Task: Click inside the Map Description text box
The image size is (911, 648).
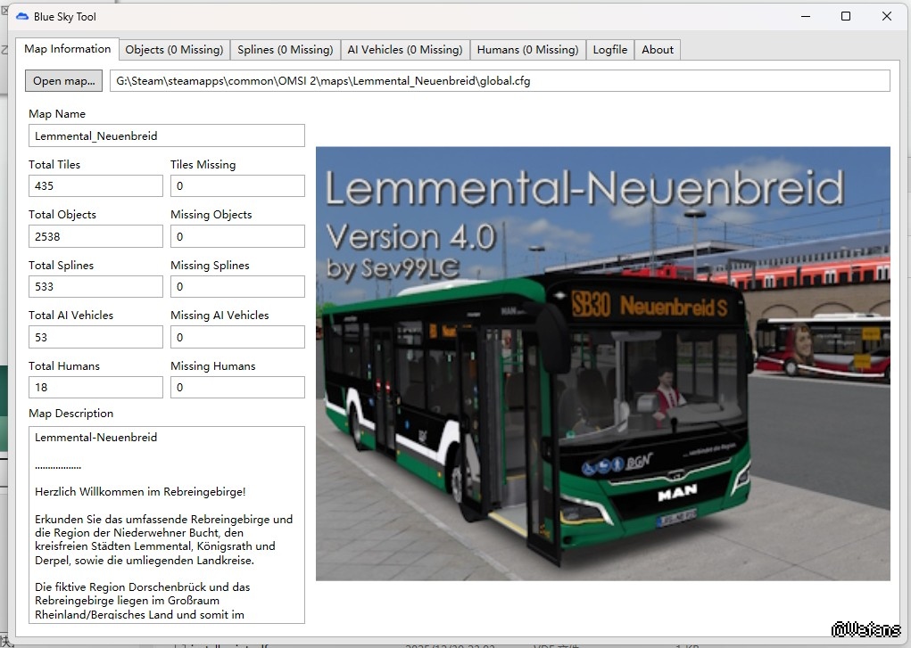Action: (167, 525)
